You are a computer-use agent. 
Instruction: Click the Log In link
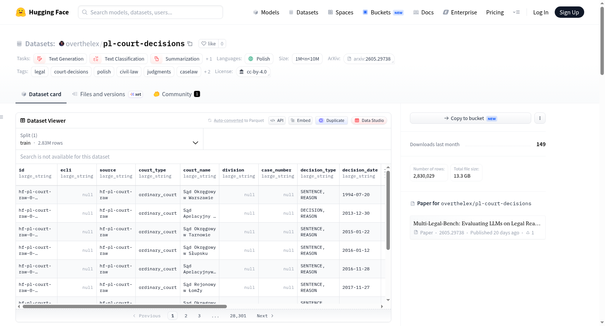point(541,12)
